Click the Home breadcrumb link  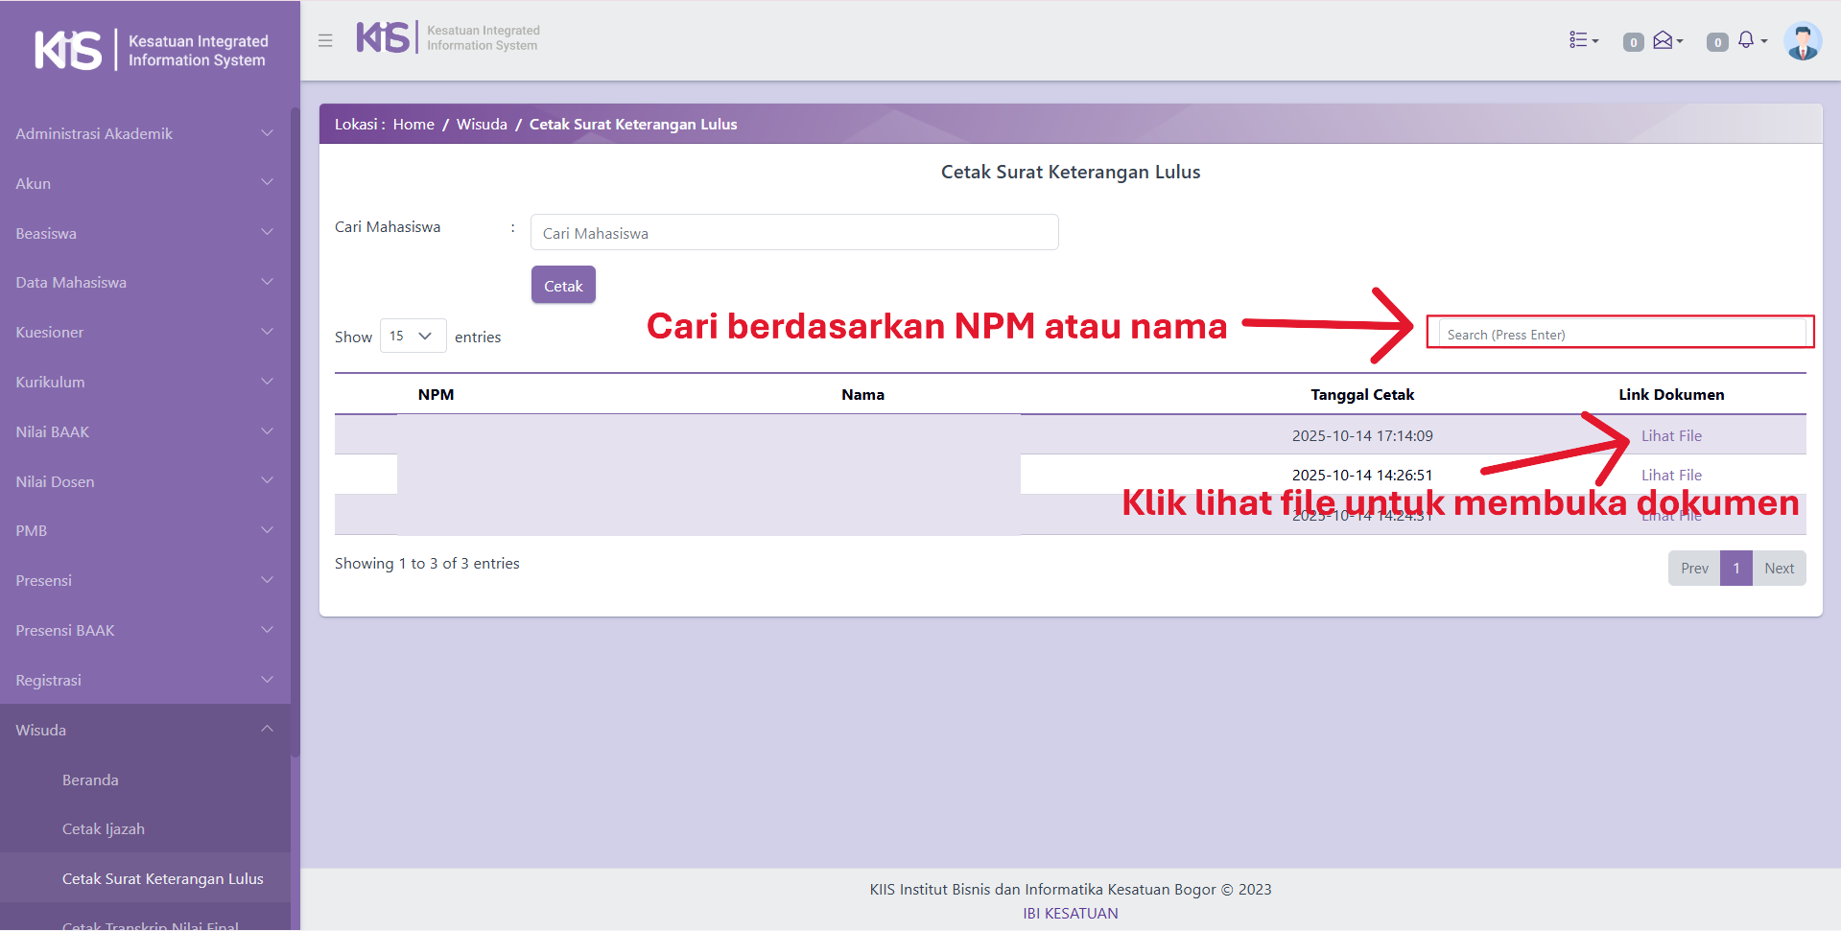click(x=413, y=124)
